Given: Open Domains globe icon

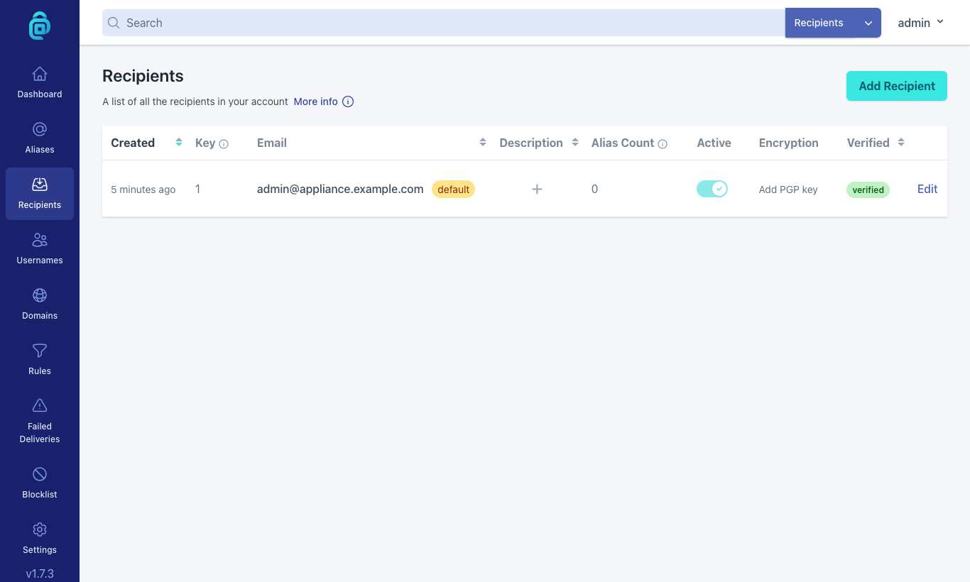Looking at the screenshot, I should (40, 295).
